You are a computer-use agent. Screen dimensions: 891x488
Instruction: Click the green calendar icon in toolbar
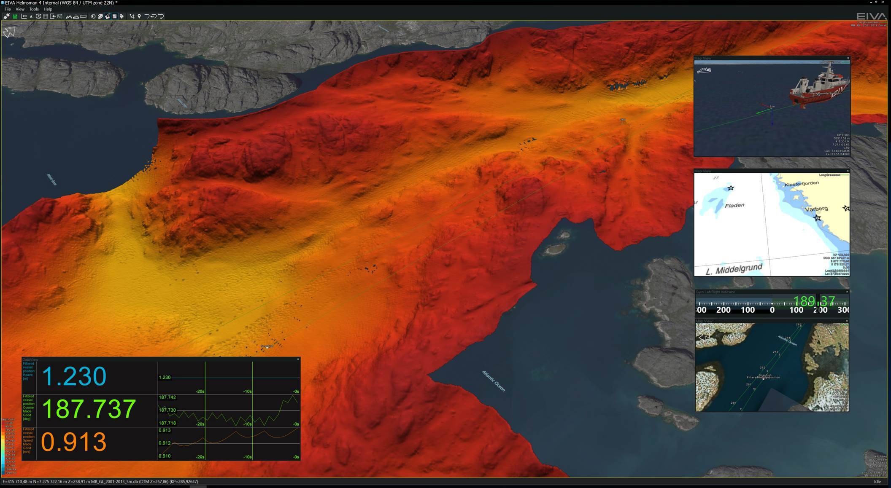[x=15, y=16]
